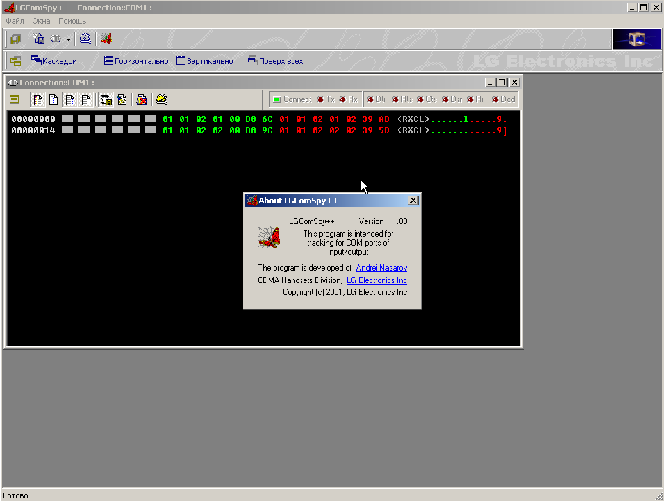Click the document with brush icon

122,100
